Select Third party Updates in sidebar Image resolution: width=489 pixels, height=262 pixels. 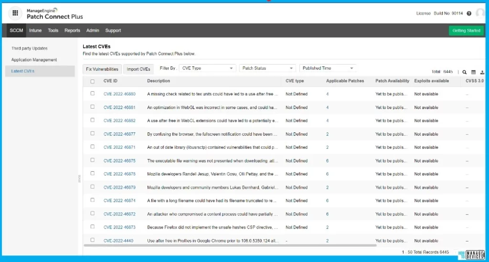coord(29,48)
